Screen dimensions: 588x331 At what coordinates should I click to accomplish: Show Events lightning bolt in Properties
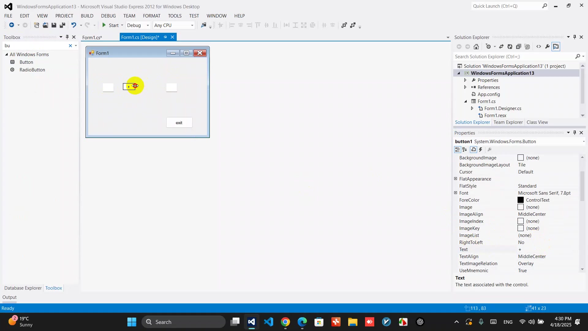point(481,150)
